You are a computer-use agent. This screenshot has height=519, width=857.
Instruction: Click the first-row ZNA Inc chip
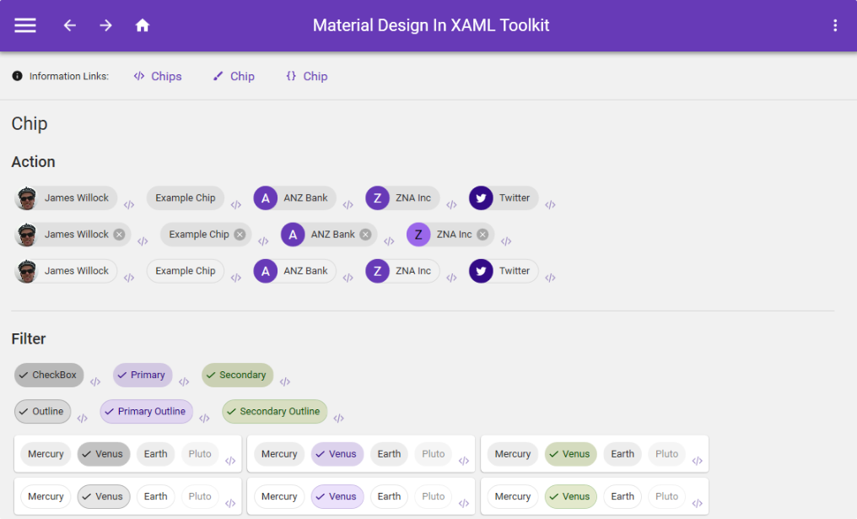tap(402, 198)
